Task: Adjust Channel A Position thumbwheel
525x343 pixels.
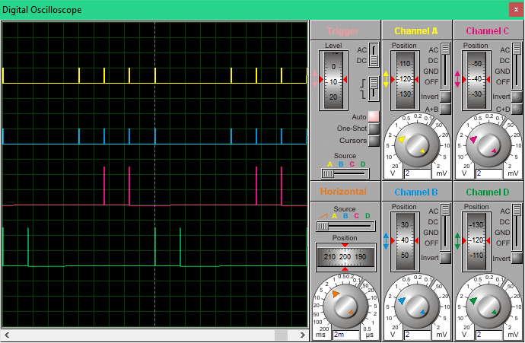Action: click(405, 80)
